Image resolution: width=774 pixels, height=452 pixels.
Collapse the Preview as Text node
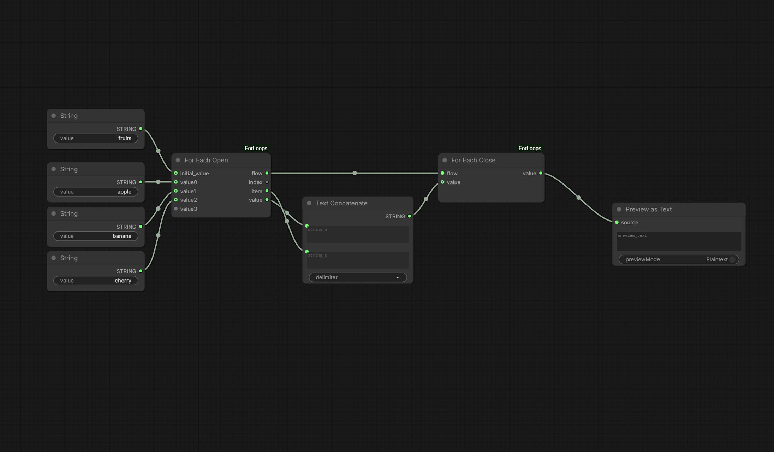click(x=619, y=209)
